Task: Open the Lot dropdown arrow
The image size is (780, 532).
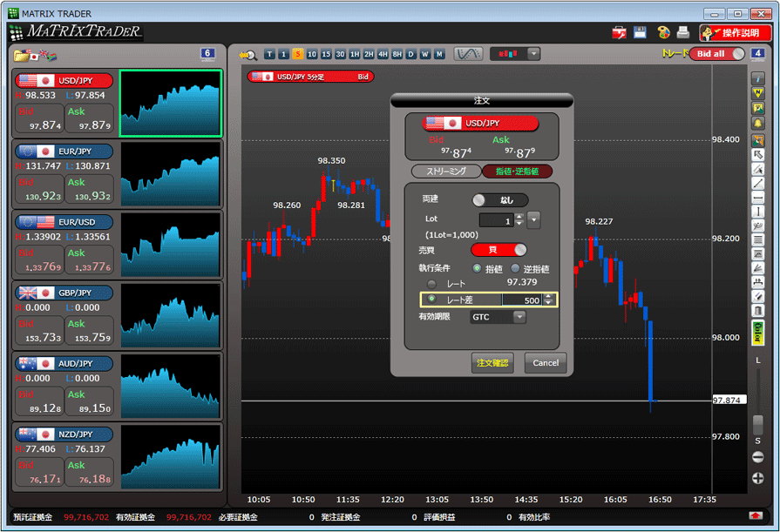Action: (533, 219)
